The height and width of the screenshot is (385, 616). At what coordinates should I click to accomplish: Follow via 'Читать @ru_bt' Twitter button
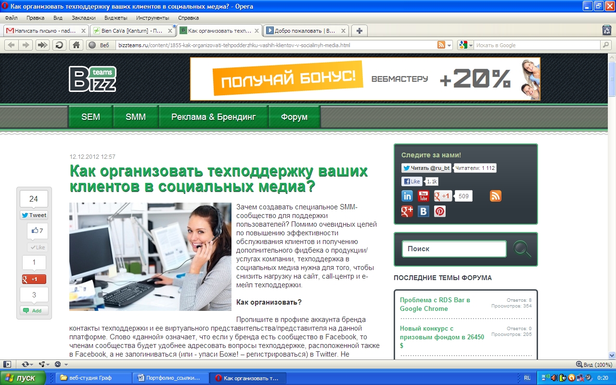point(427,168)
